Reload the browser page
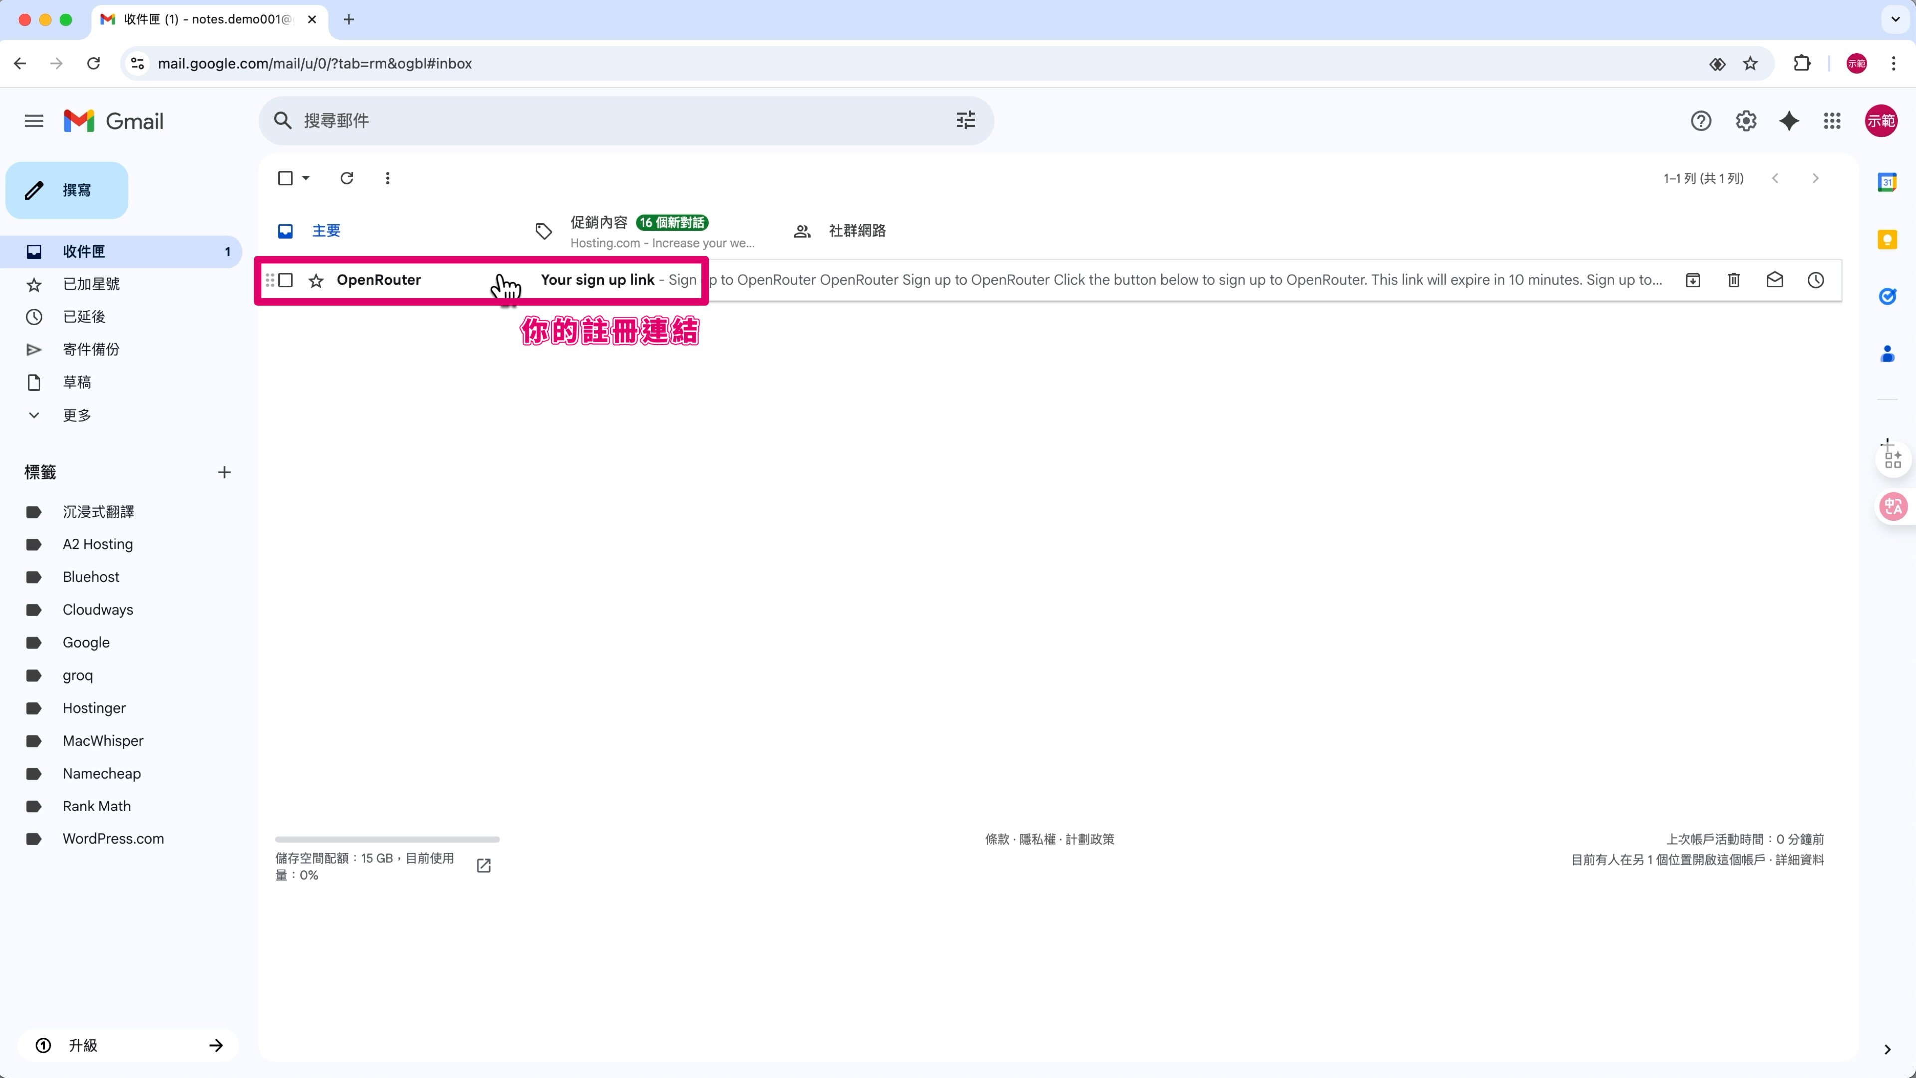This screenshot has width=1916, height=1078. click(94, 64)
